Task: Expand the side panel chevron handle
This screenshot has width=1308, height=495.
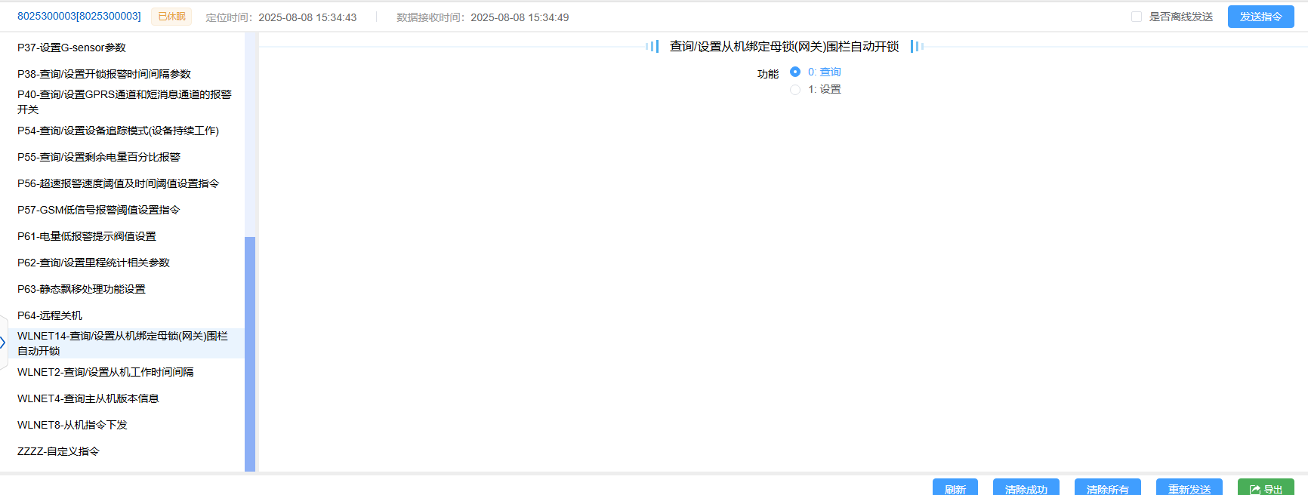Action: click(3, 343)
